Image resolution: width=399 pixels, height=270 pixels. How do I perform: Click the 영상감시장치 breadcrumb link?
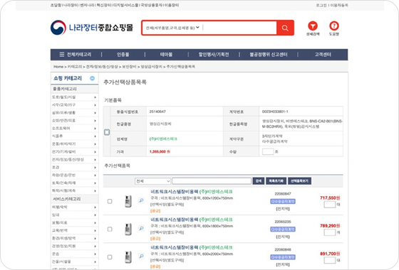151,67
